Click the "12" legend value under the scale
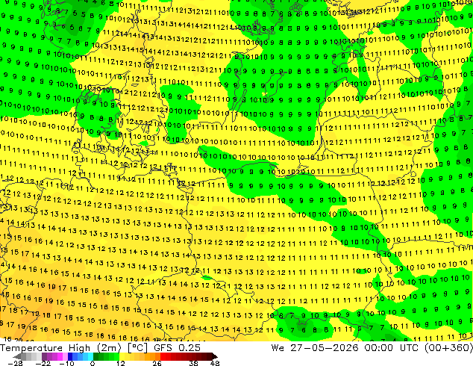The image size is (473, 366). click(121, 363)
